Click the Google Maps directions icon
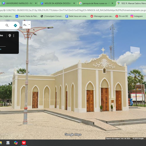146x146 pixels. point(15,25)
